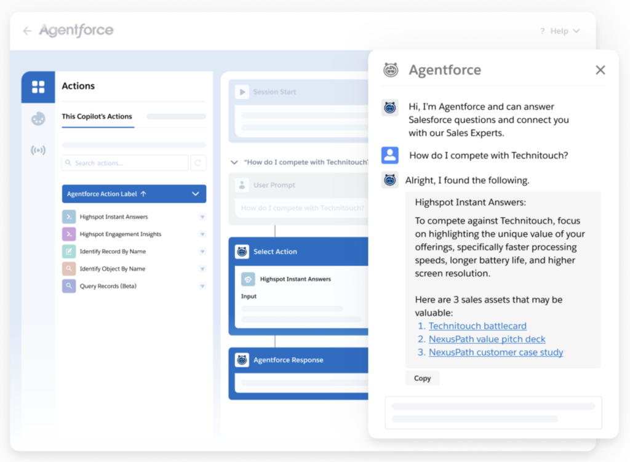The width and height of the screenshot is (630, 462).
Task: Click the Session Start play icon
Action: [x=242, y=92]
